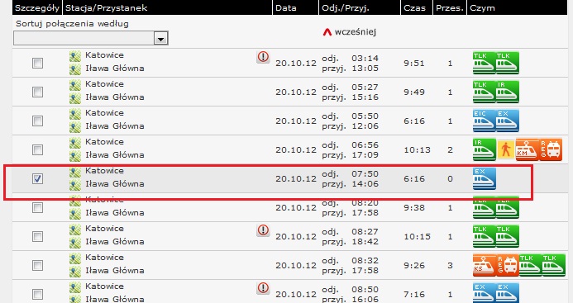Check the box for the 03:14 departure

[37, 63]
